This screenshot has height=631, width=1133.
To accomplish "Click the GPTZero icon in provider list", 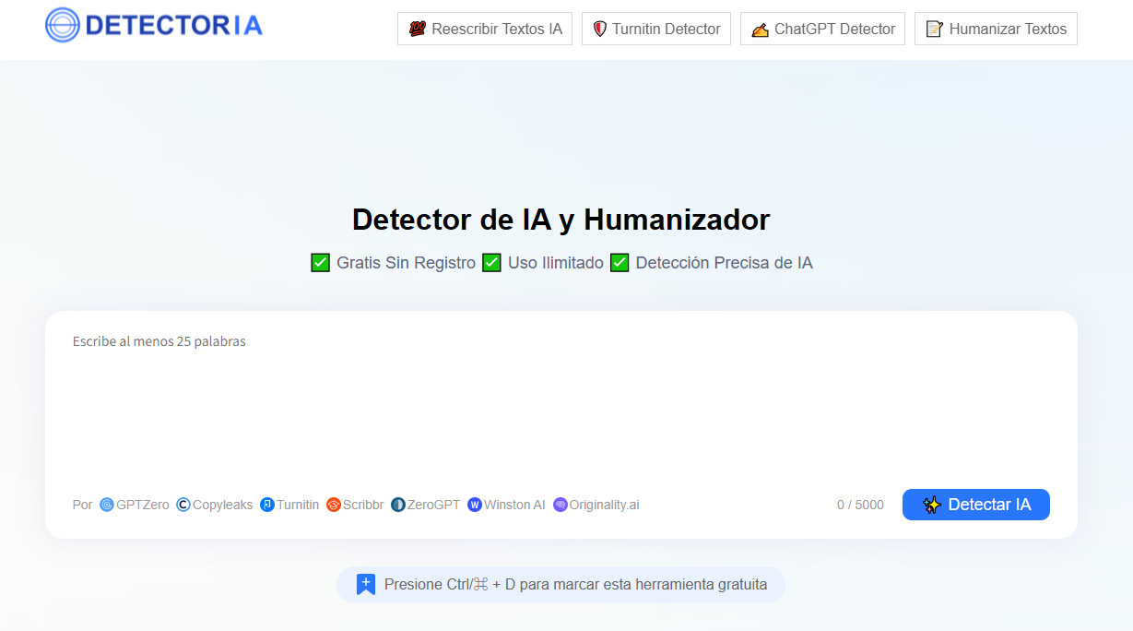I will click(x=107, y=505).
